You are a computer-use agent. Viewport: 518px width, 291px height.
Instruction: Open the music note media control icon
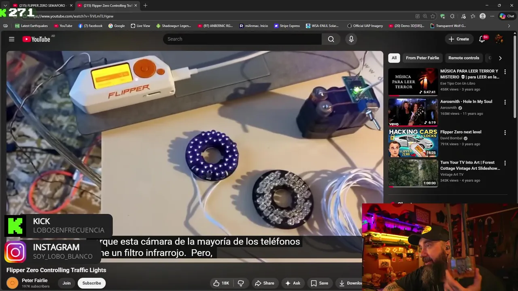pyautogui.click(x=463, y=16)
